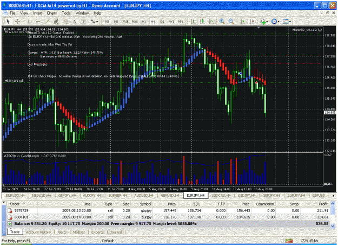
Task: Click the MisterED expert advisor smiley icon
Action: click(320, 30)
